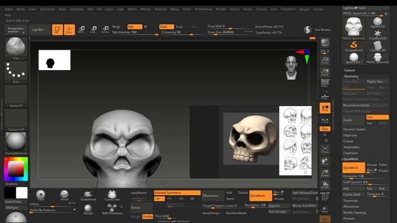Click the Live Boolean icon
Screen dimensions: 397x223
pos(308,30)
